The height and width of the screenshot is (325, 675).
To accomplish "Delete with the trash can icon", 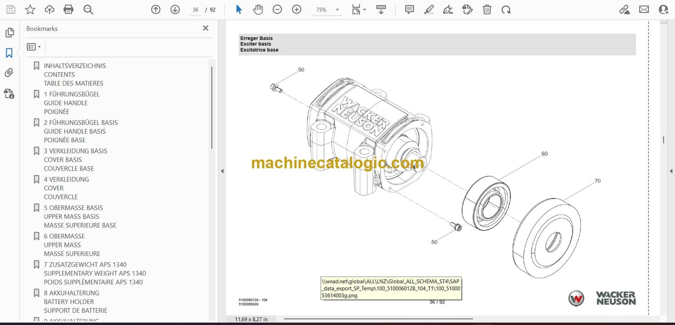I will tap(486, 9).
